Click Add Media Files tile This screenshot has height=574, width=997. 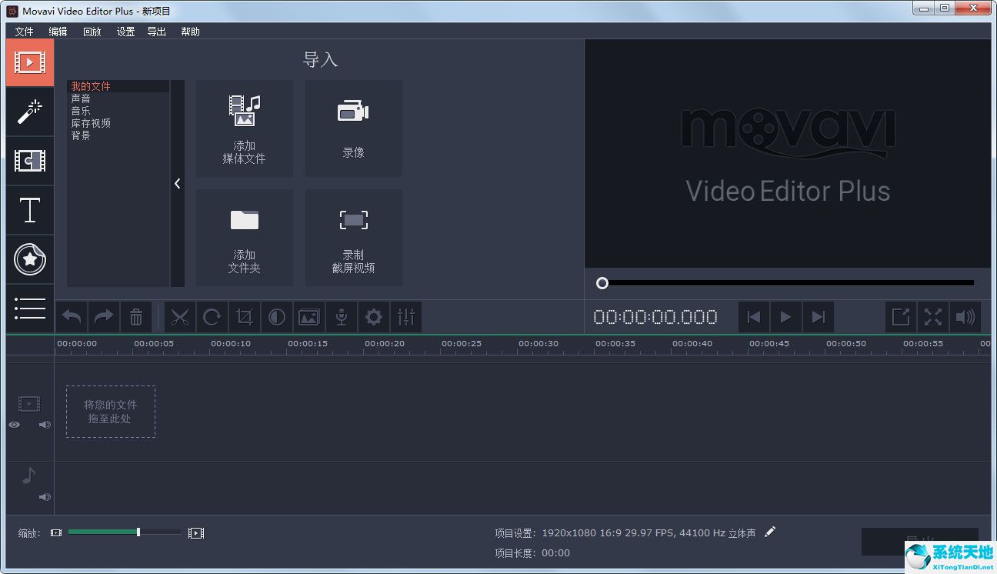pos(245,128)
